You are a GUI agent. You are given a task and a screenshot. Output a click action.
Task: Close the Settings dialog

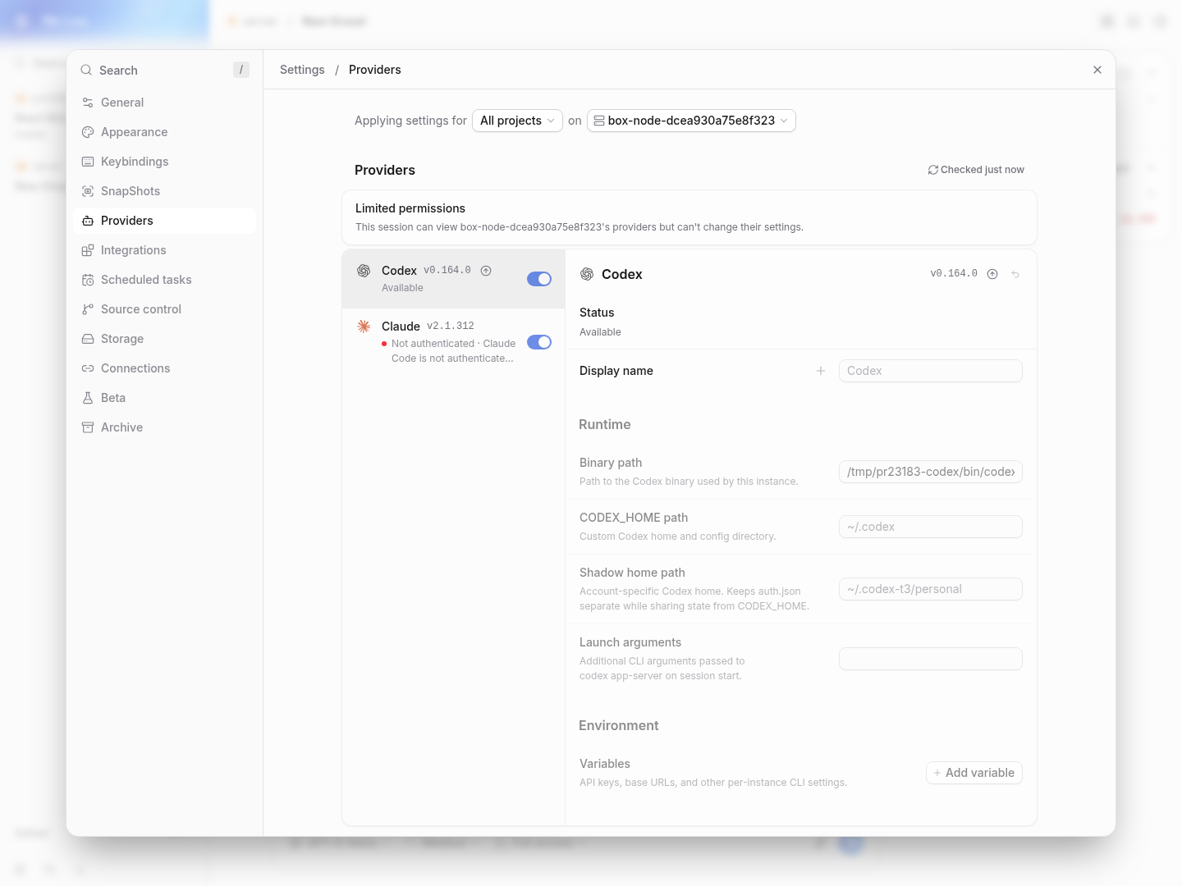(1097, 70)
